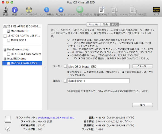Click the disk icon beside ソース field
Image resolution: width=162 pixels, height=134 pixels.
click(x=65, y=66)
